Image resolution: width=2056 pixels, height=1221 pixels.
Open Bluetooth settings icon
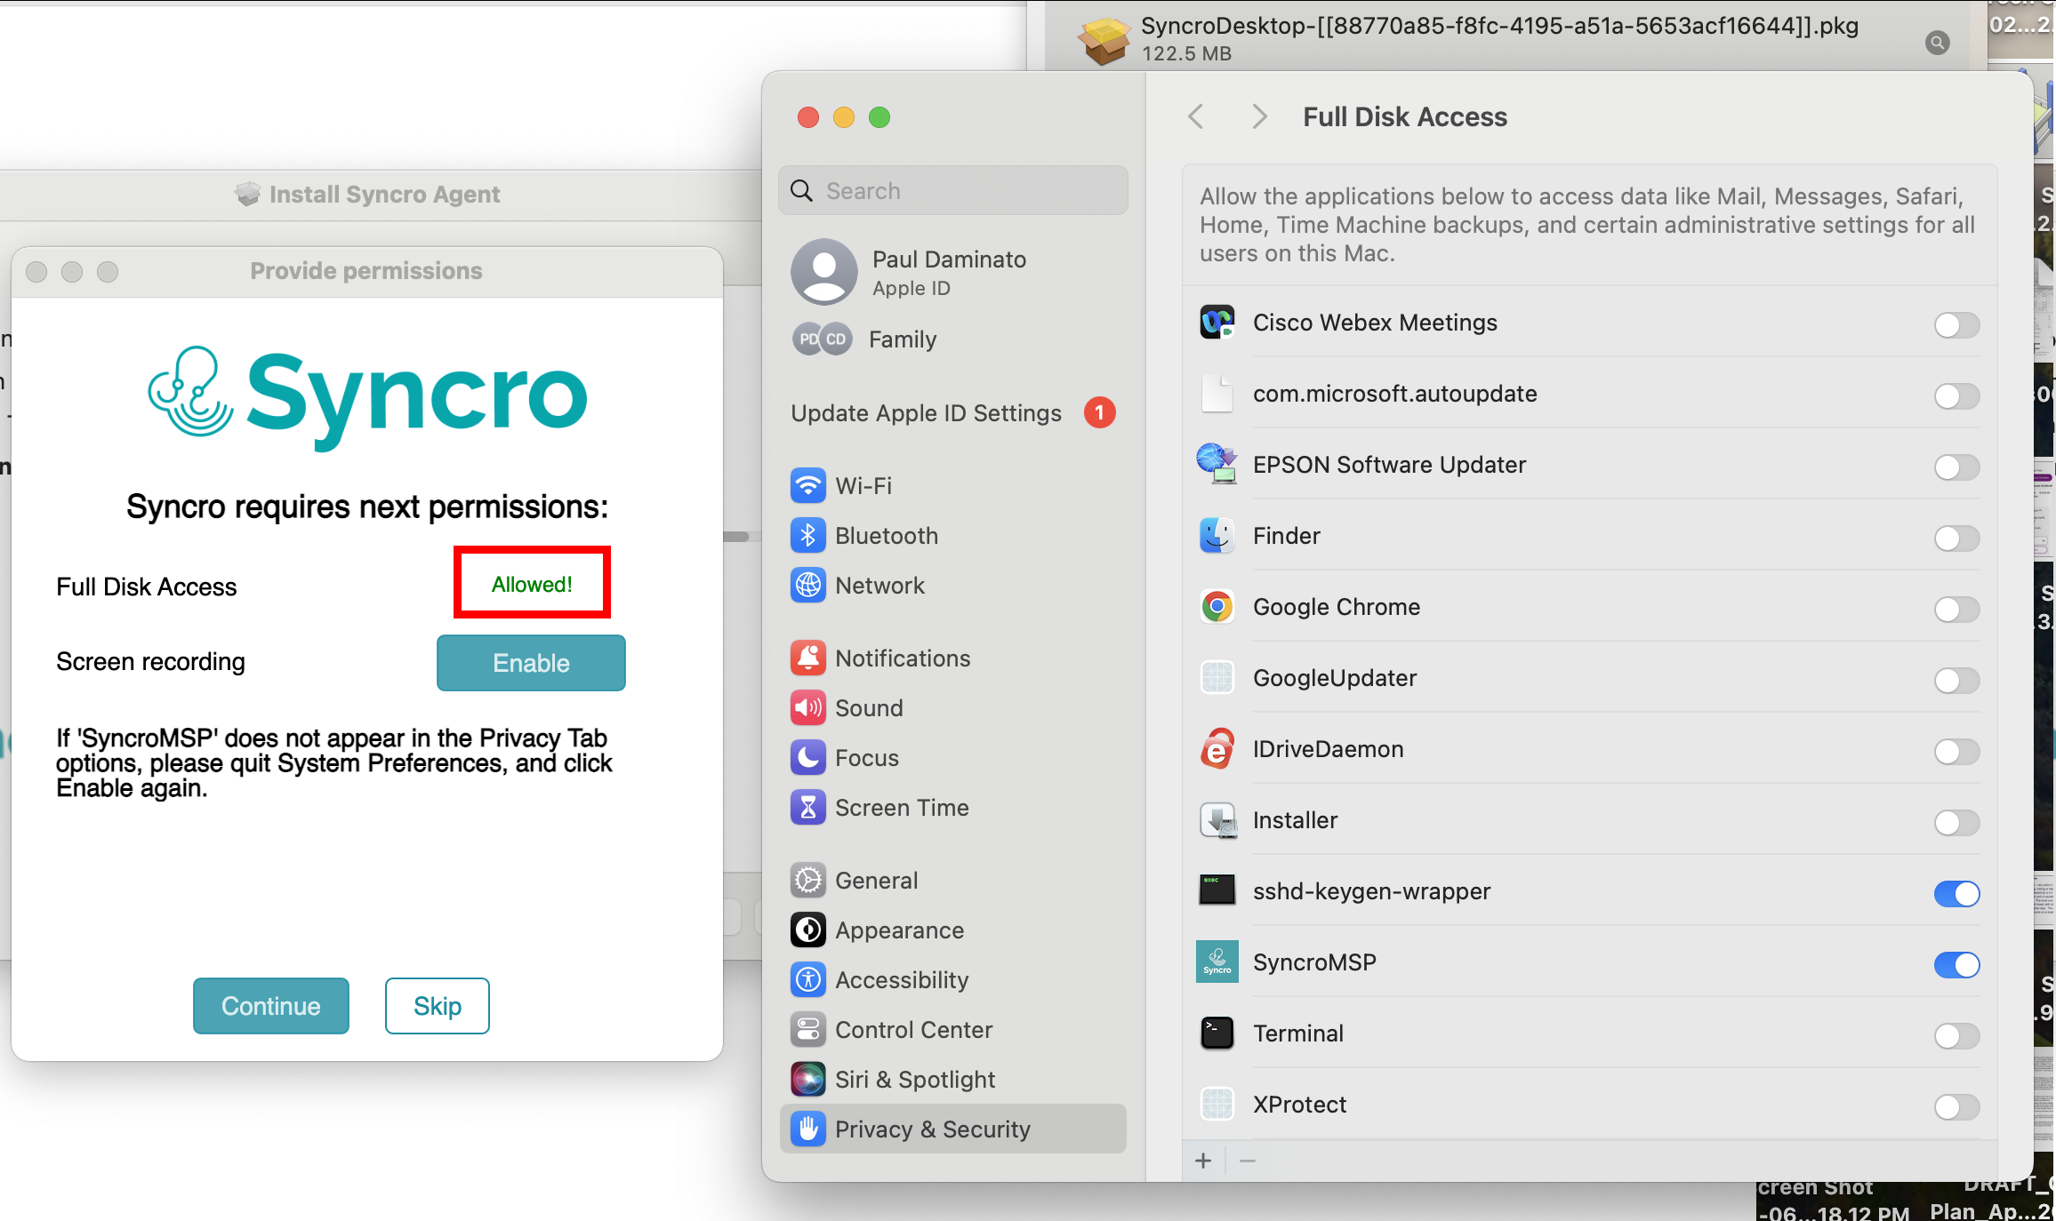click(807, 536)
